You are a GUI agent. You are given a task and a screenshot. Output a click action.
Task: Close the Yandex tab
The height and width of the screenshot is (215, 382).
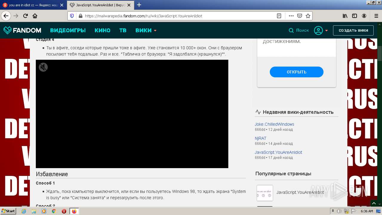pyautogui.click(x=61, y=5)
